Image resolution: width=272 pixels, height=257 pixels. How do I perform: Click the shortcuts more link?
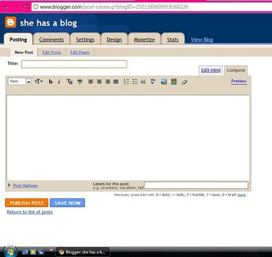coord(241,194)
